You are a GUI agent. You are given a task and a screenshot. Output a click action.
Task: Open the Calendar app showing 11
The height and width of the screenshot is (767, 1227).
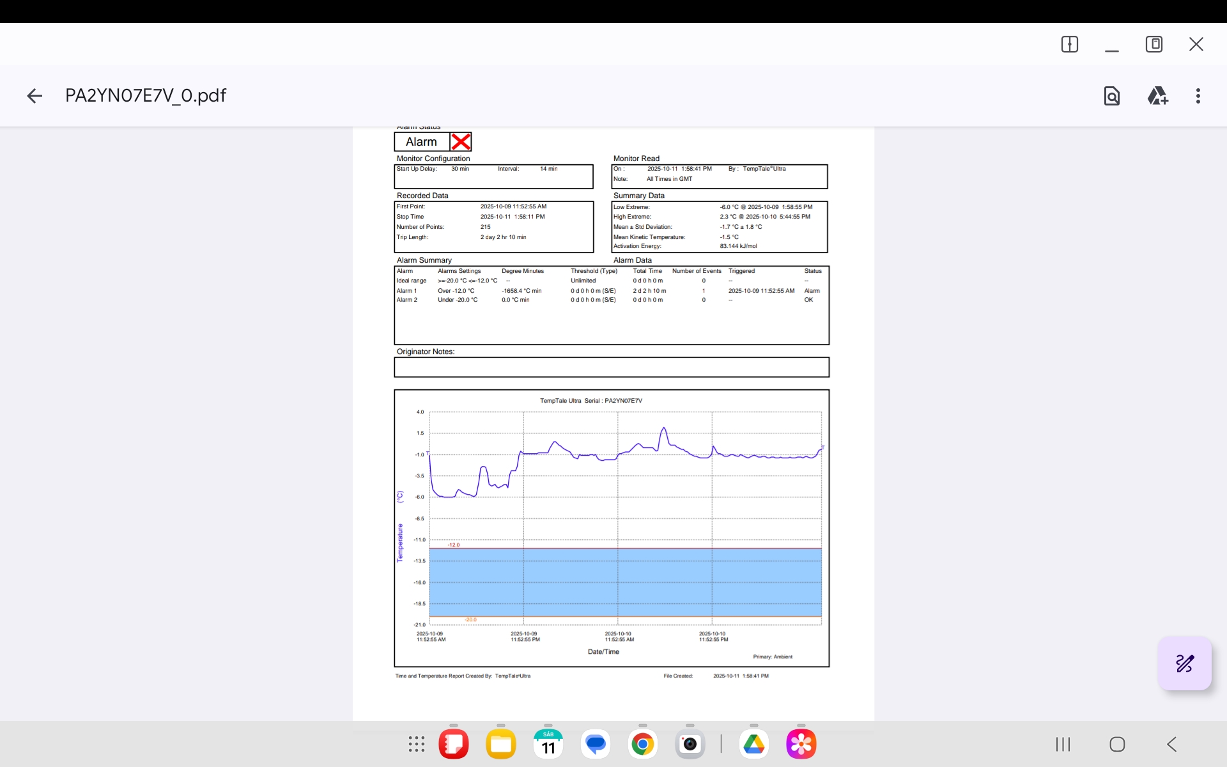click(x=548, y=744)
